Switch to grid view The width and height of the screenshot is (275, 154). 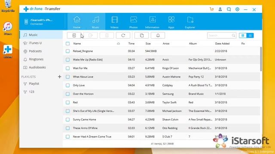(x=243, y=36)
